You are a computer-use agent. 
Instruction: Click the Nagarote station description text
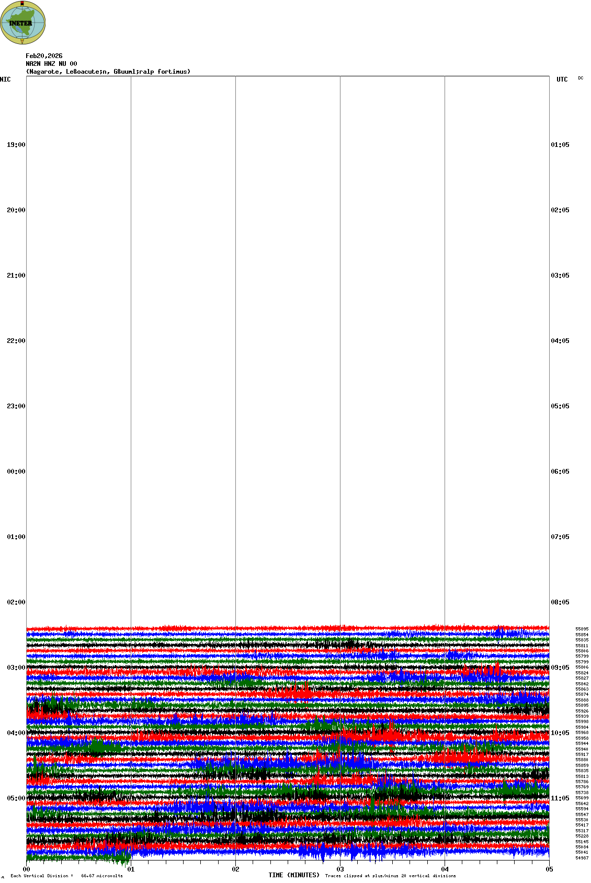coord(108,72)
